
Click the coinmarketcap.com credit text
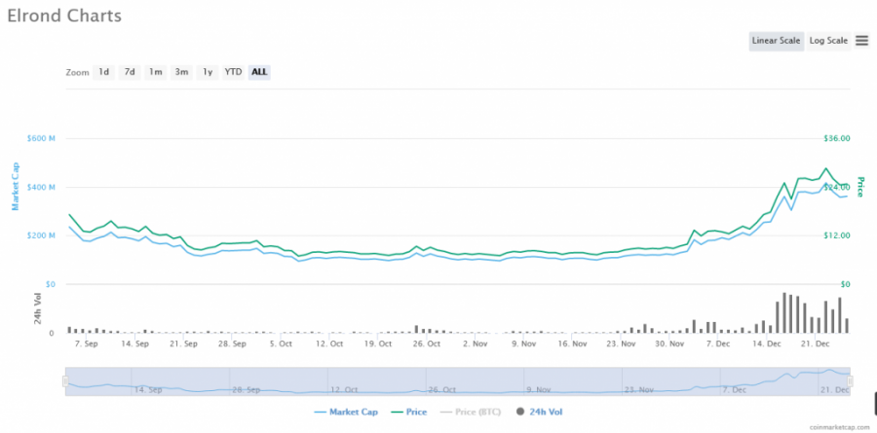click(x=841, y=427)
